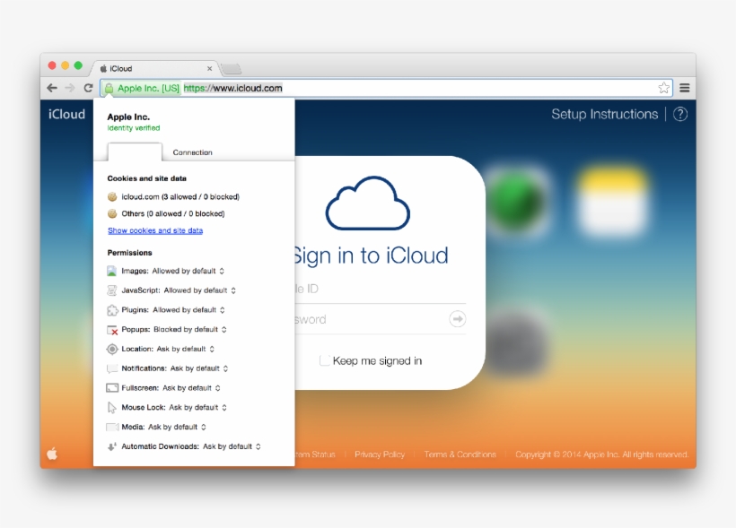This screenshot has width=736, height=528.
Task: Click the bookmark star icon
Action: (x=663, y=87)
